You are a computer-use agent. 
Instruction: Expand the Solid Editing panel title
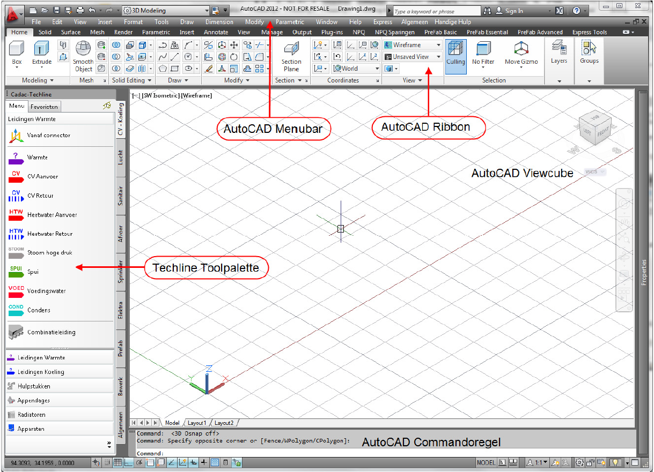pos(131,80)
